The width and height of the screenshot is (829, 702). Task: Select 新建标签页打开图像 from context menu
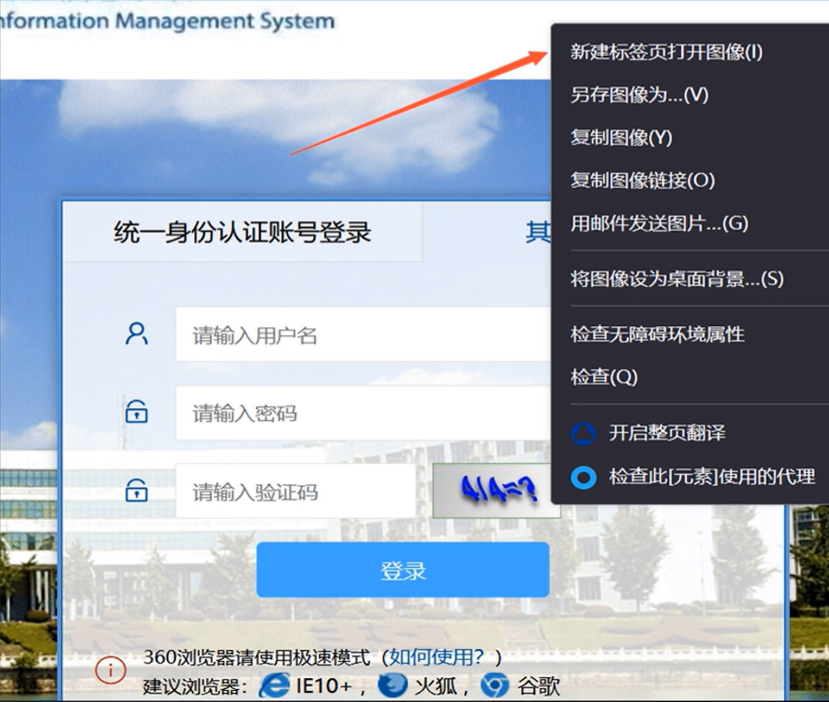(666, 52)
